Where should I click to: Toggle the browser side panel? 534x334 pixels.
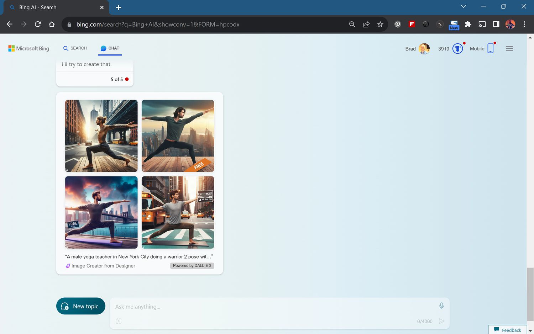(496, 24)
